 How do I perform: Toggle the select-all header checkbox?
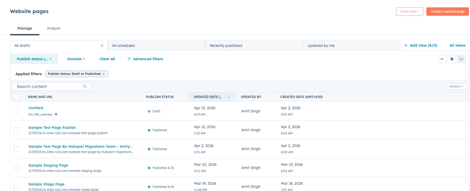pos(17,97)
